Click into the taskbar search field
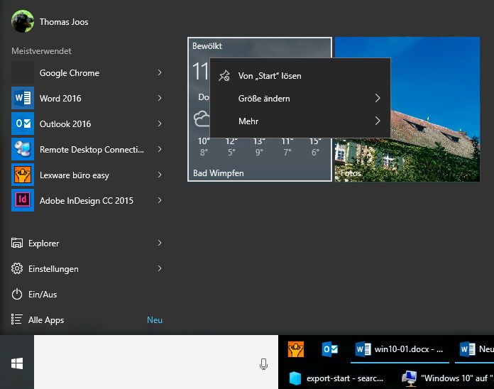The width and height of the screenshot is (494, 389). 156,362
